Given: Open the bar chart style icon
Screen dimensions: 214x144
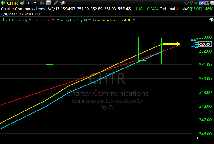Looking at the screenshot, I should click(x=42, y=3).
